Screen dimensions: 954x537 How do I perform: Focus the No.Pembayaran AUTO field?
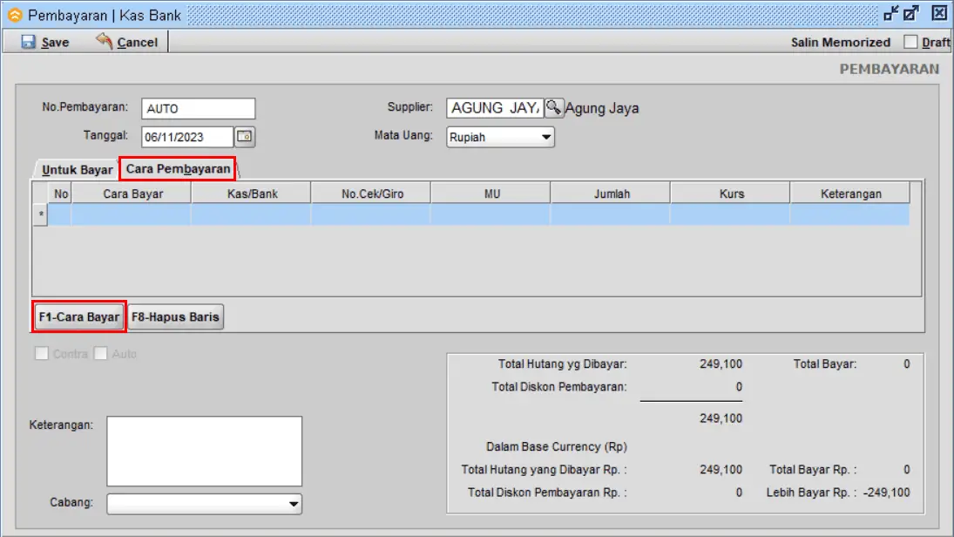click(x=199, y=108)
